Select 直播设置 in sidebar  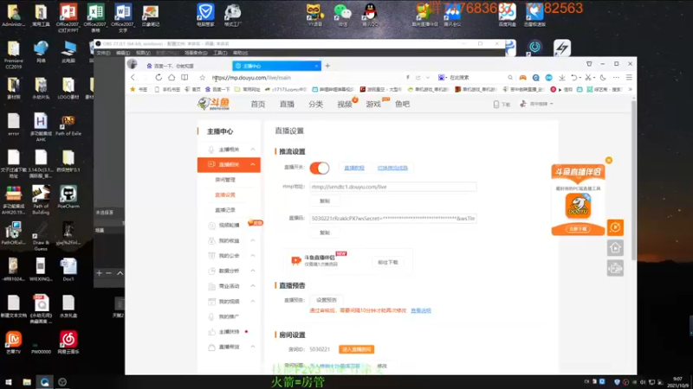coord(225,195)
